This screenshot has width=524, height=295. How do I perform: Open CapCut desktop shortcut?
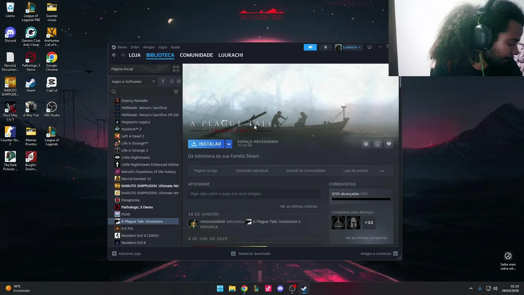point(52,84)
